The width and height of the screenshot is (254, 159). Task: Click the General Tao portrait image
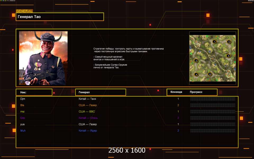click(43, 58)
